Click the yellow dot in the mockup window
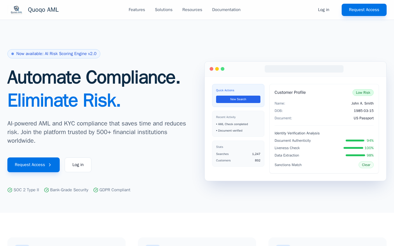This screenshot has height=246, width=394. [x=217, y=69]
